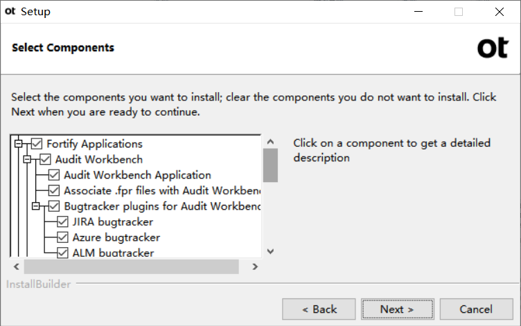
Task: Uncheck Bugtracker plugins for Audit Workbench checkbox
Action: tap(54, 206)
